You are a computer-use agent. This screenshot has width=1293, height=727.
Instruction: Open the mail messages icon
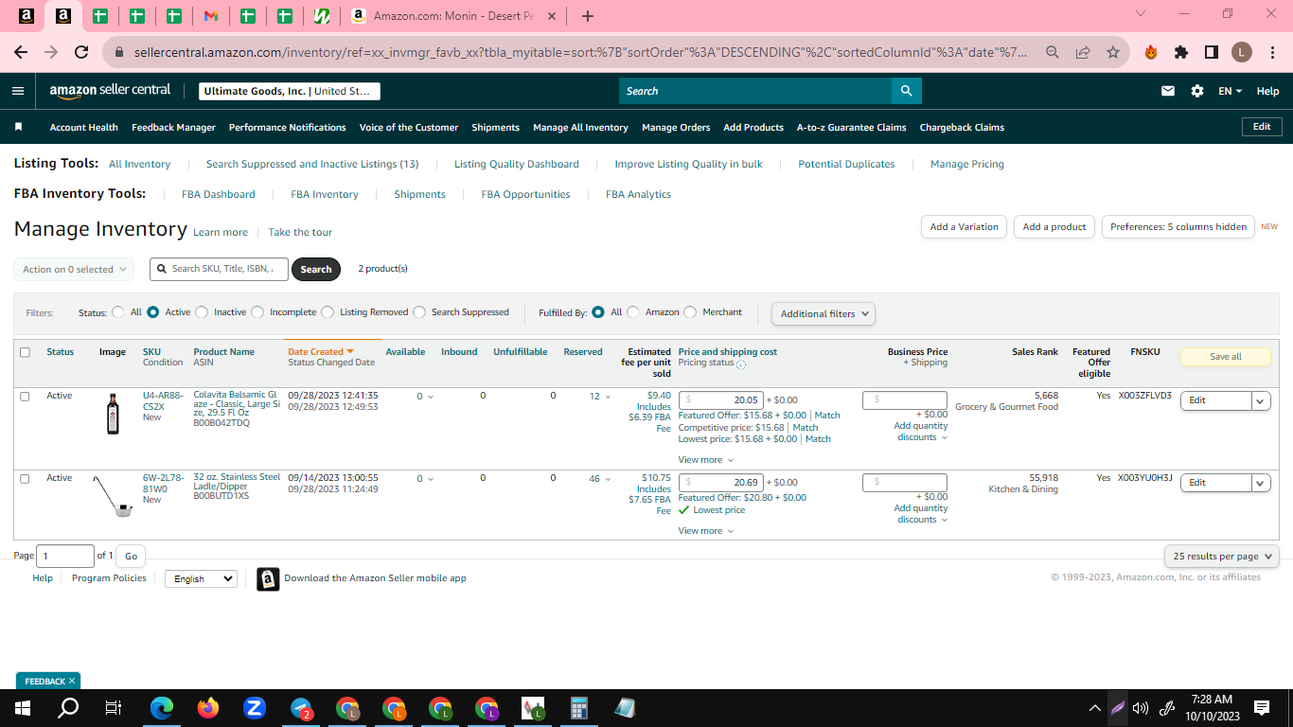pyautogui.click(x=1168, y=91)
